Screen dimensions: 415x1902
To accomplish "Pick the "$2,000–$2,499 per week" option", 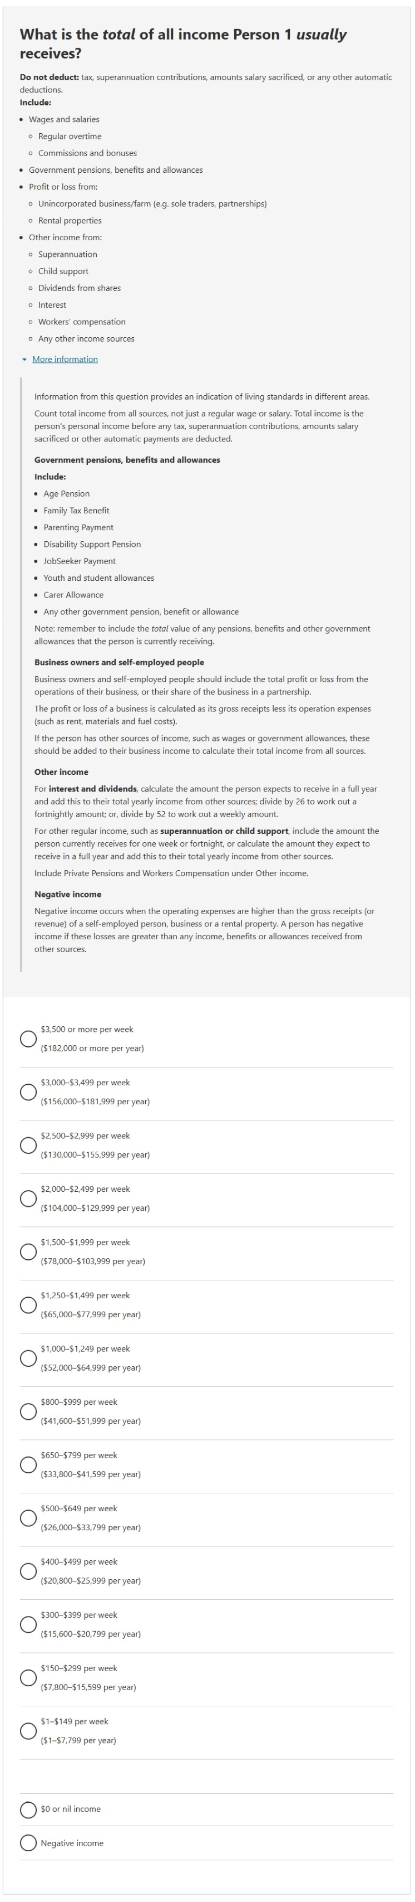I will click(x=28, y=1197).
